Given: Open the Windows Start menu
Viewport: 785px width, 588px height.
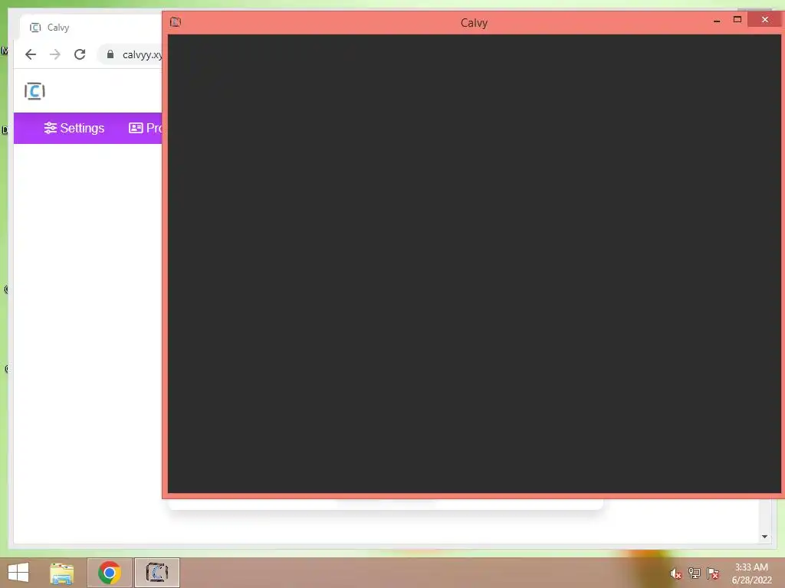Looking at the screenshot, I should pos(18,573).
